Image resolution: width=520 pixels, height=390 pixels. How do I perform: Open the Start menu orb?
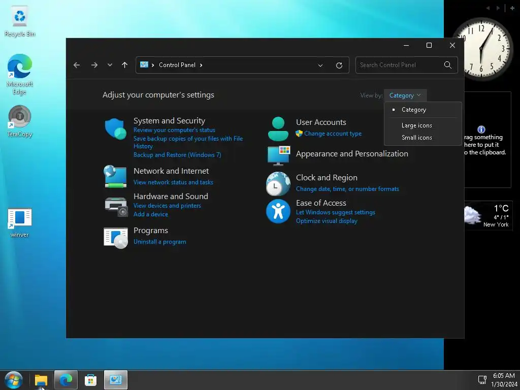[x=14, y=380]
